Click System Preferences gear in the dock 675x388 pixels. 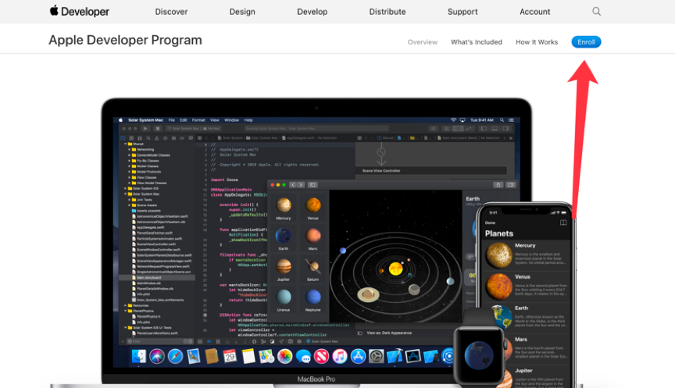(x=377, y=356)
